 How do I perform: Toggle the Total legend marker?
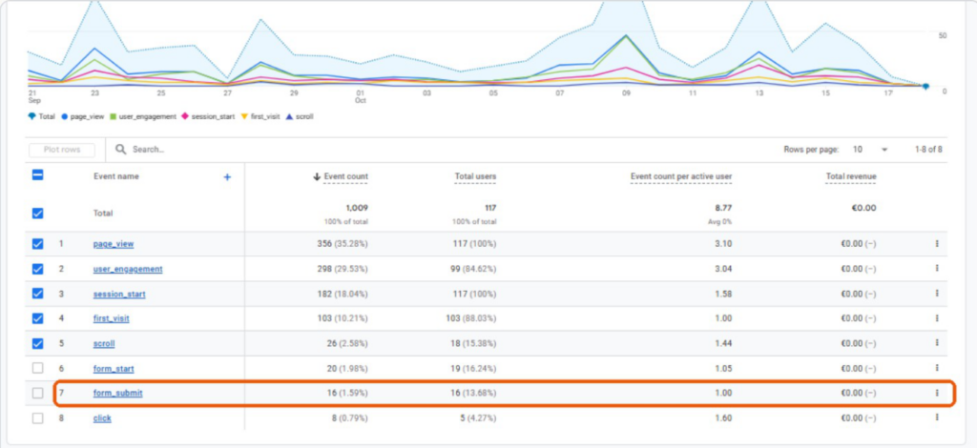[31, 116]
